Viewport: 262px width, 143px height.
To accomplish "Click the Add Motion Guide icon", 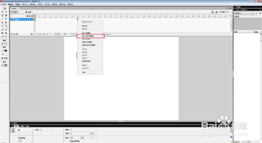I will click(14, 34).
